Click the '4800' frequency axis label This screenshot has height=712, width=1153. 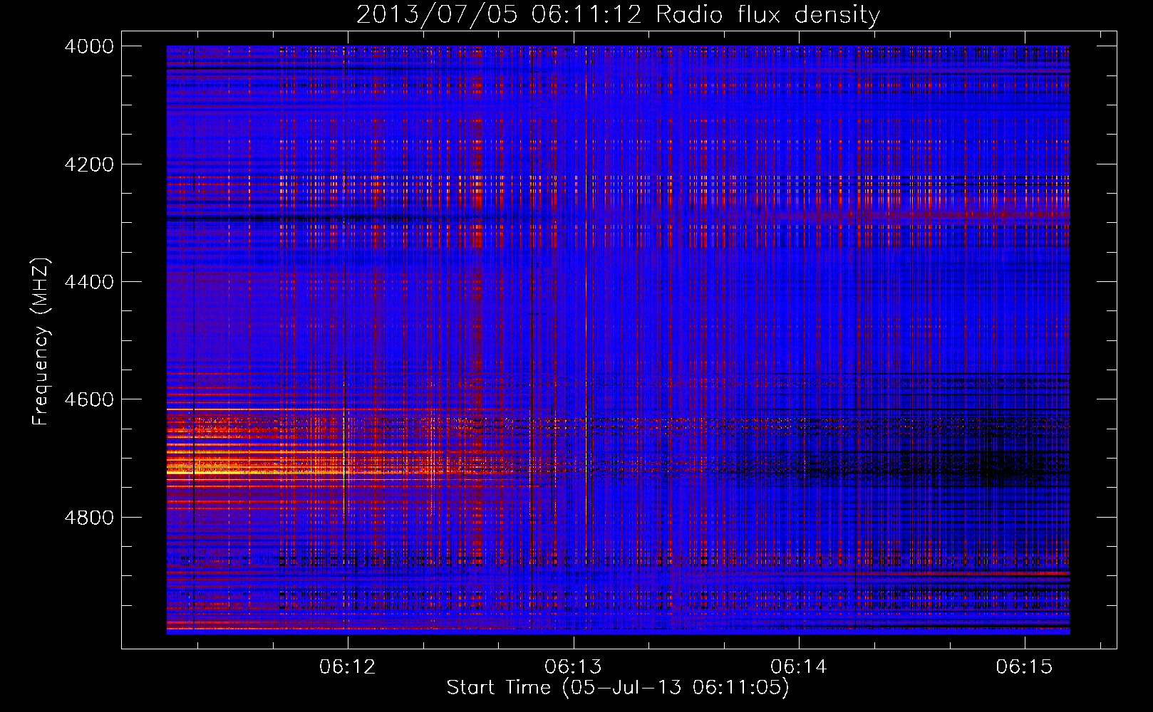(89, 518)
